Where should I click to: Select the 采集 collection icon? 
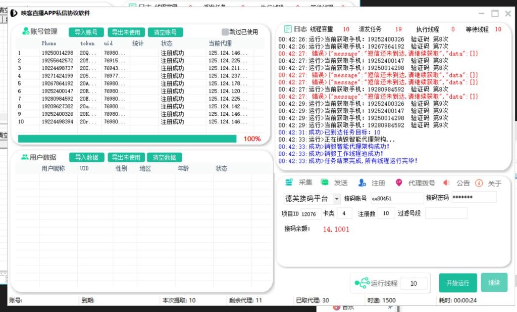pos(288,183)
